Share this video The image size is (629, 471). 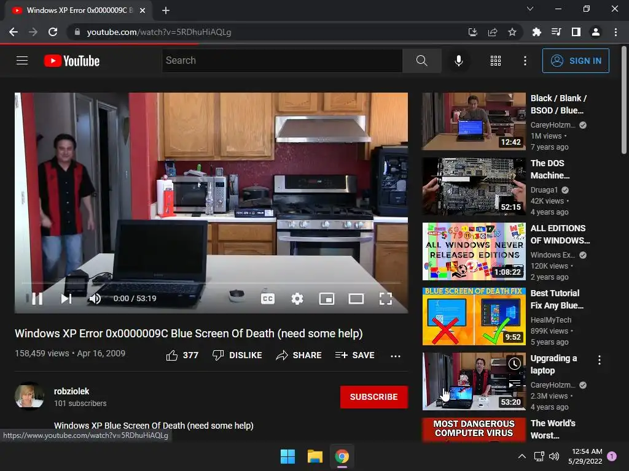coord(299,355)
